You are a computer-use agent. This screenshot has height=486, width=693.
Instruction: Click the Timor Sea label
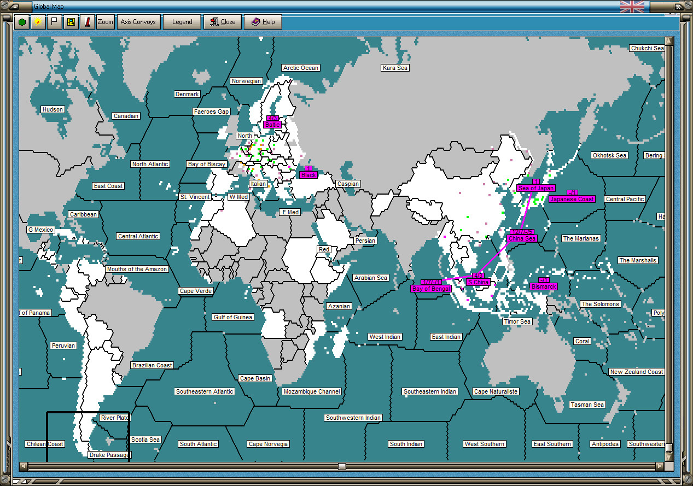pyautogui.click(x=517, y=321)
